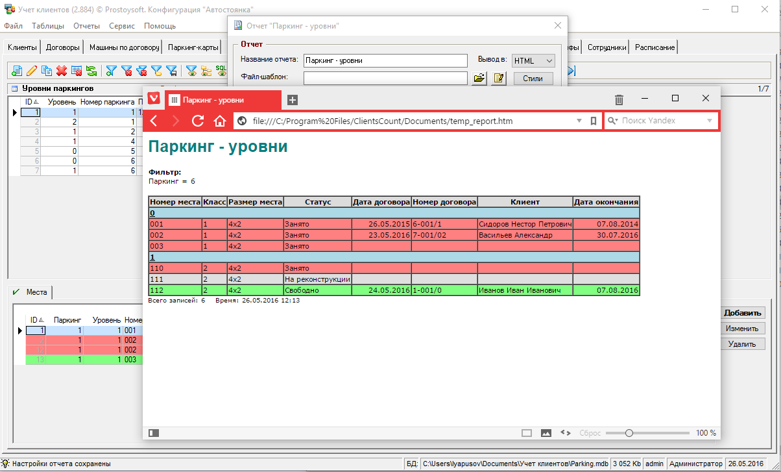Click the add new record icon

[x=17, y=71]
